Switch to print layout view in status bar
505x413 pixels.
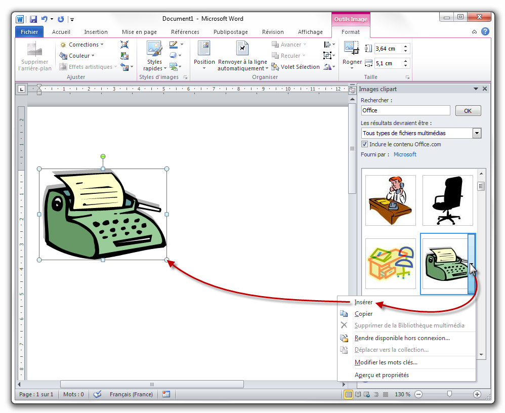[348, 394]
